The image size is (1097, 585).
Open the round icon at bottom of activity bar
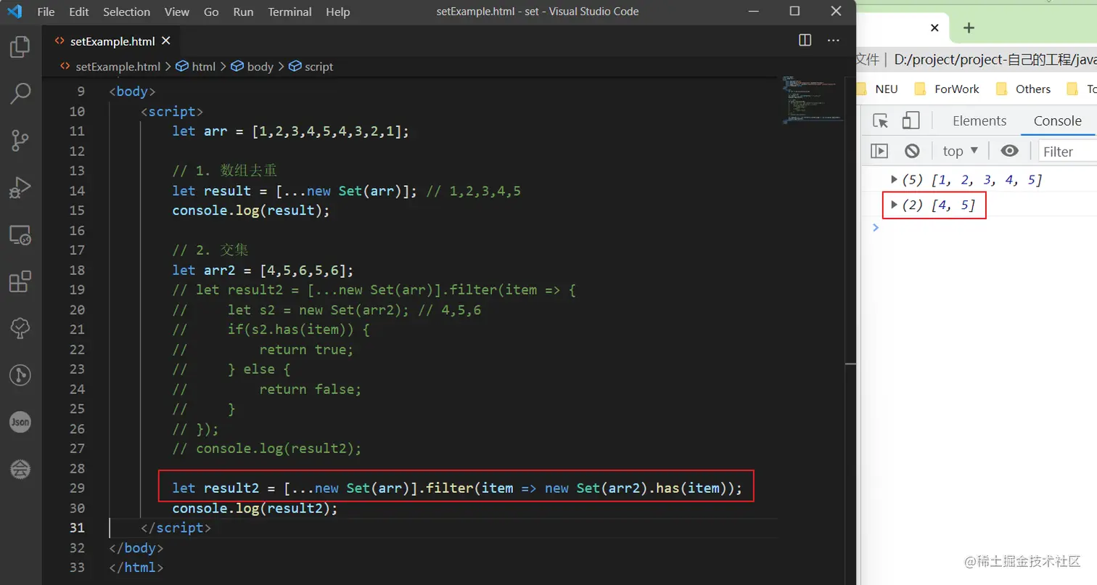pyautogui.click(x=20, y=469)
